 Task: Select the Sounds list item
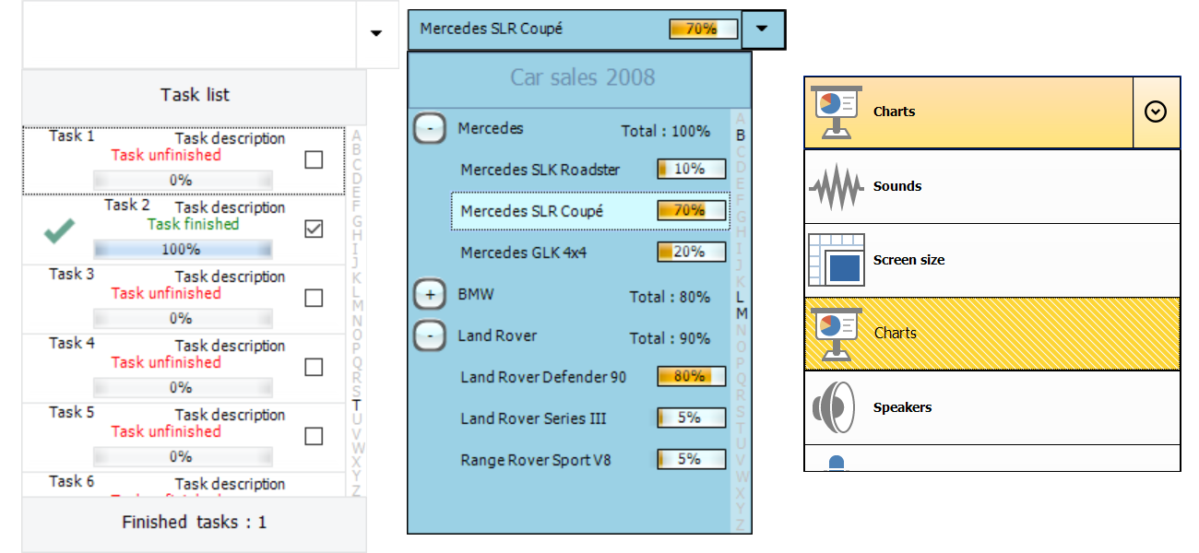(x=992, y=186)
